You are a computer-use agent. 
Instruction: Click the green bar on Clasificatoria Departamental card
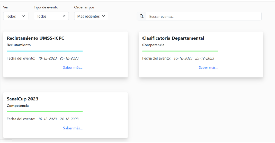click(x=180, y=51)
